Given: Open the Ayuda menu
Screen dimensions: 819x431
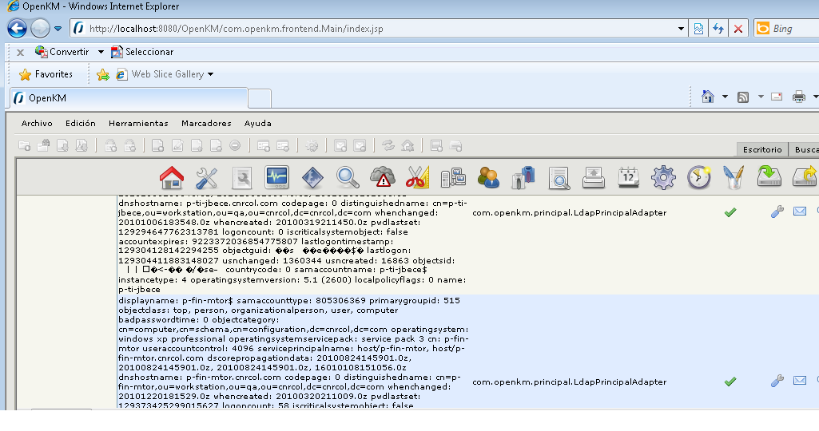Looking at the screenshot, I should pos(258,123).
